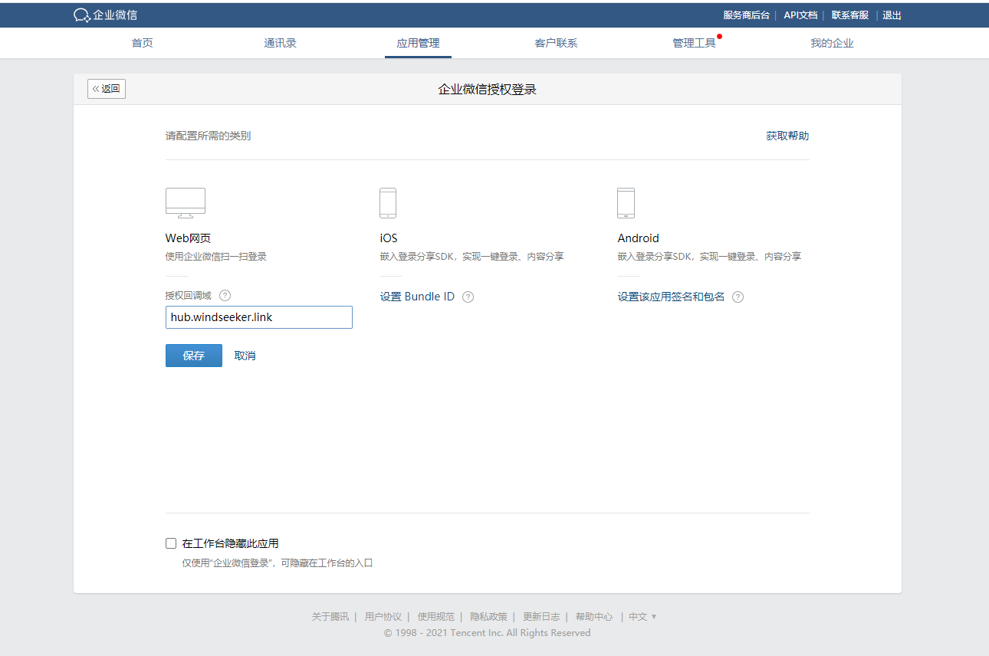The width and height of the screenshot is (989, 656).
Task: Click the iOS phone icon
Action: pos(388,203)
